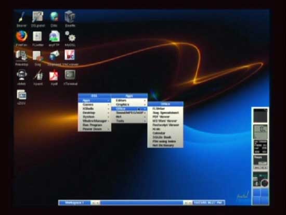The height and width of the screenshot is (215, 286).
Task: Choose Siag Spreadsheet in Office menu
Action: pos(165,113)
